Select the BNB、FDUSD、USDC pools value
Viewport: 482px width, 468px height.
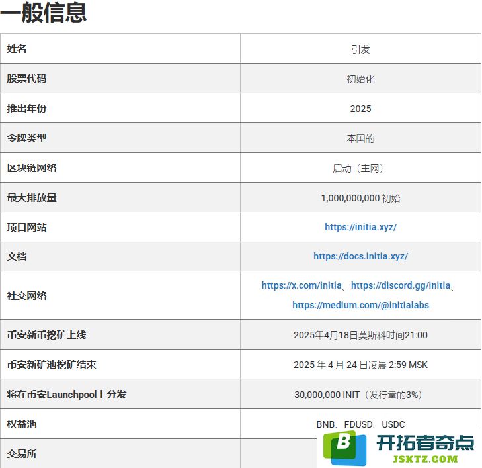click(x=360, y=424)
